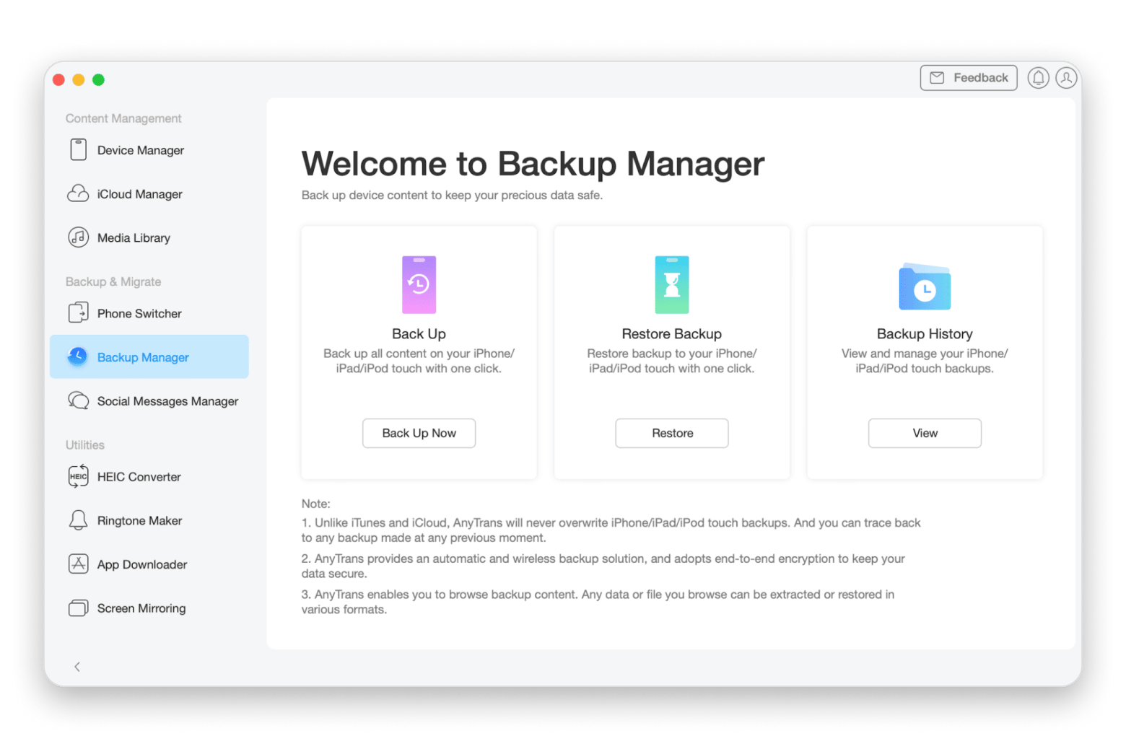This screenshot has width=1126, height=749.
Task: Send feedback using the Feedback button
Action: click(969, 78)
